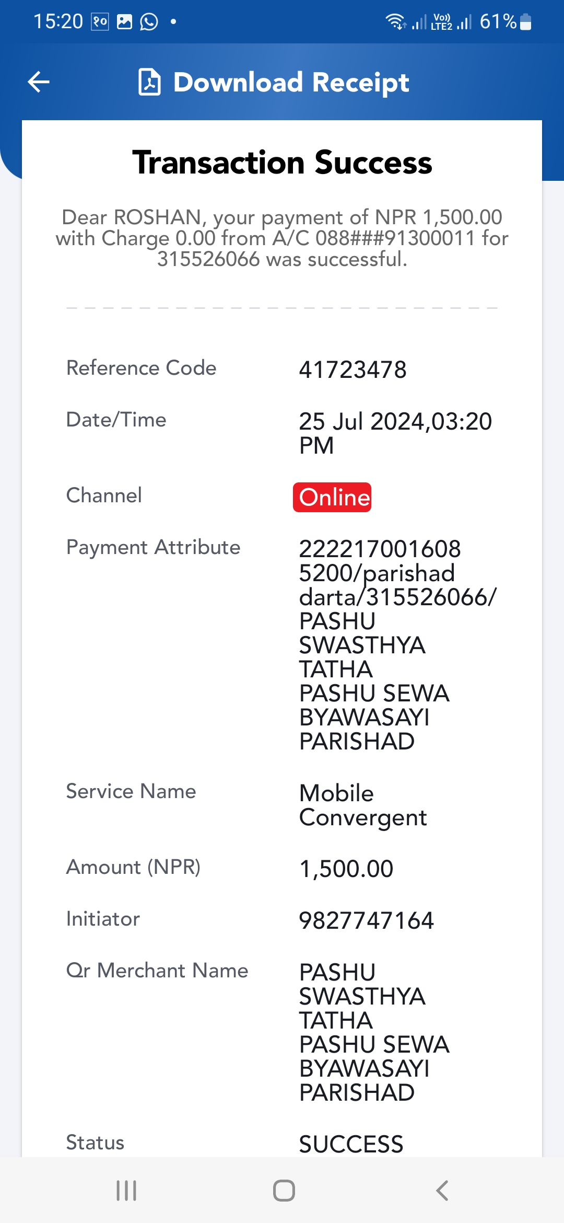
Task: Tap the Android home button
Action: click(284, 1191)
